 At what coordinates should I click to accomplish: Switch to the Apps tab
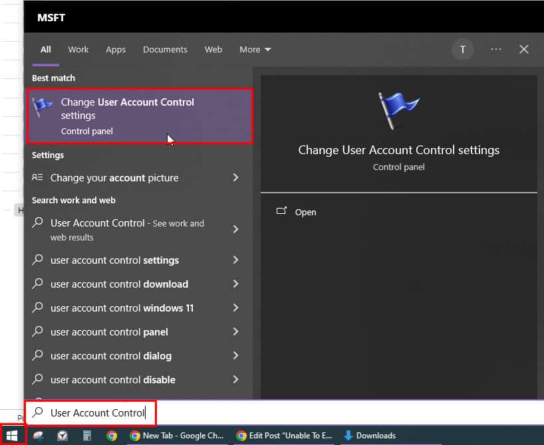[116, 50]
